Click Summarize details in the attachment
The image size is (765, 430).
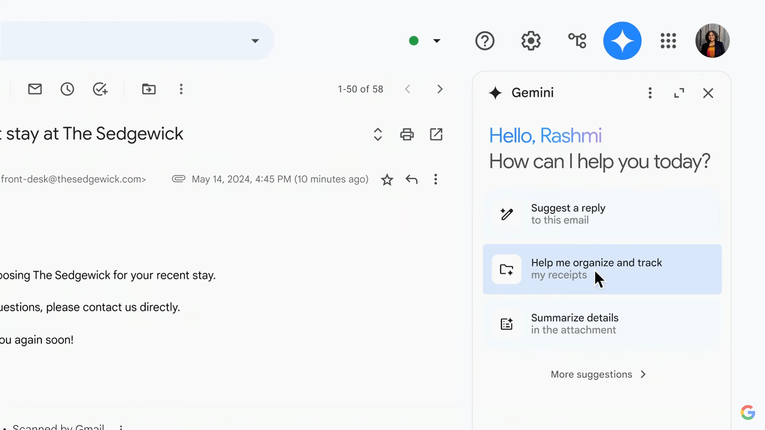point(600,323)
